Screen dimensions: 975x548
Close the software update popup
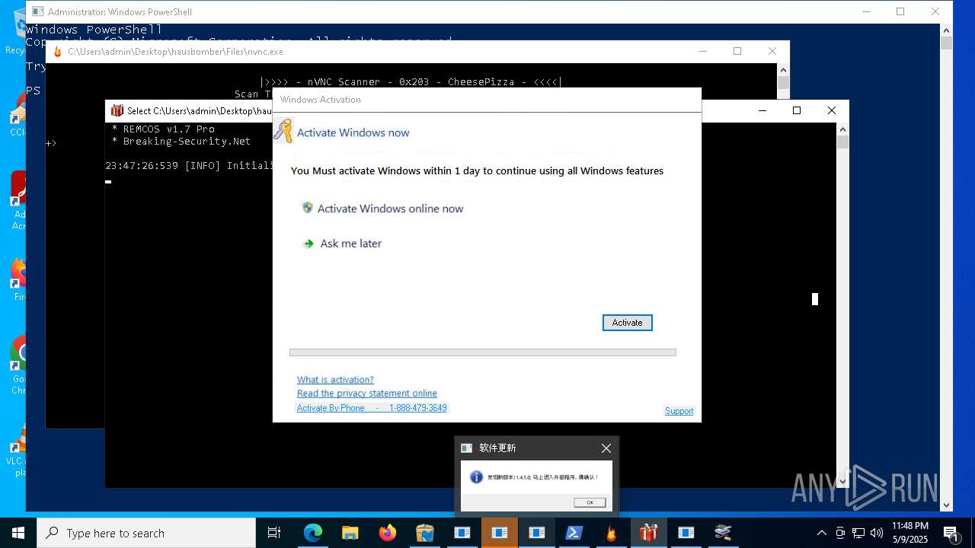coord(606,448)
